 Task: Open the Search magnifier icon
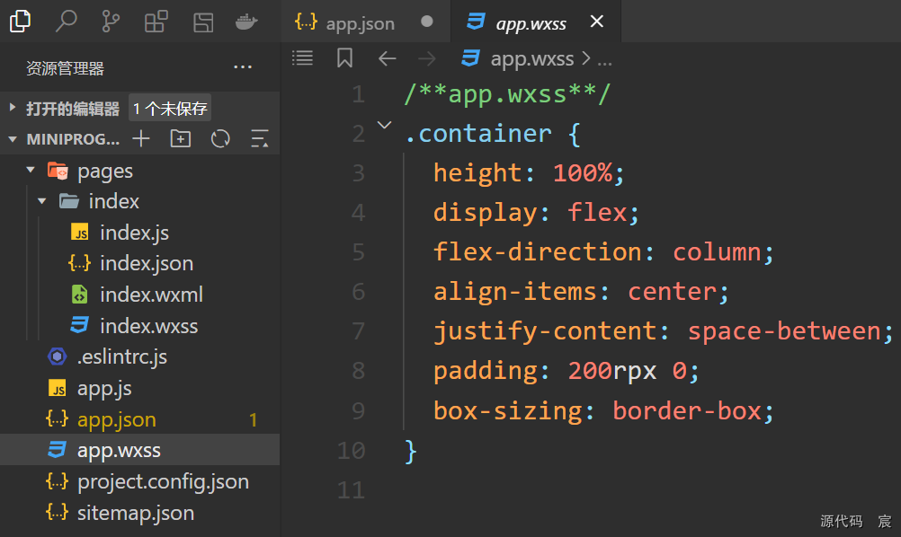point(66,22)
